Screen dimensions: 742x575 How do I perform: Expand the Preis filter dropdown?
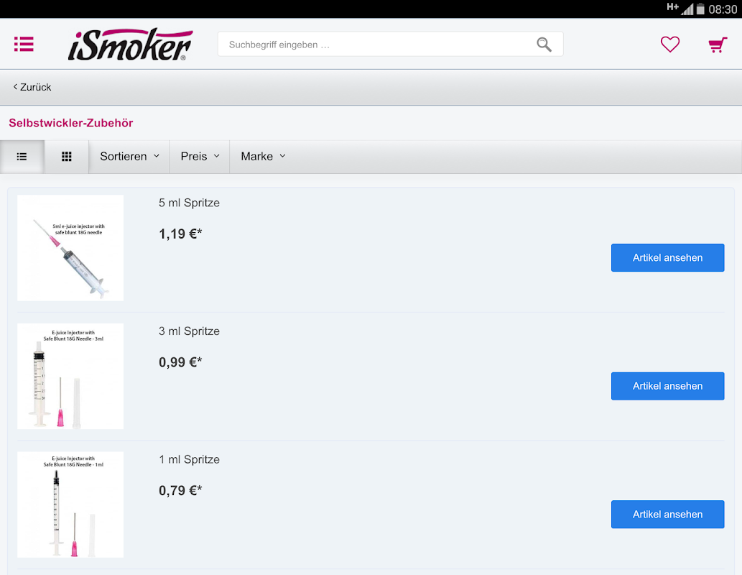[x=200, y=156]
